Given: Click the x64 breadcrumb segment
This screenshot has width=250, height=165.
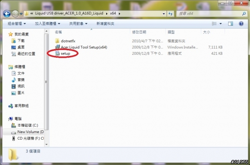Looking at the screenshot, I should coord(113,13).
